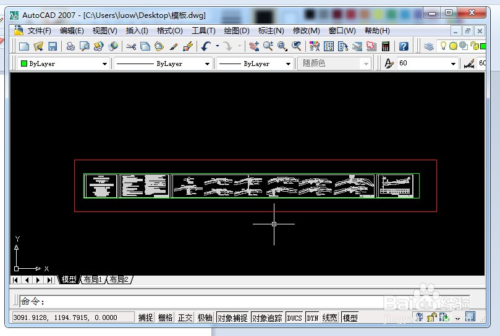Click the Help question mark icon
This screenshot has height=336, width=500.
point(404,46)
